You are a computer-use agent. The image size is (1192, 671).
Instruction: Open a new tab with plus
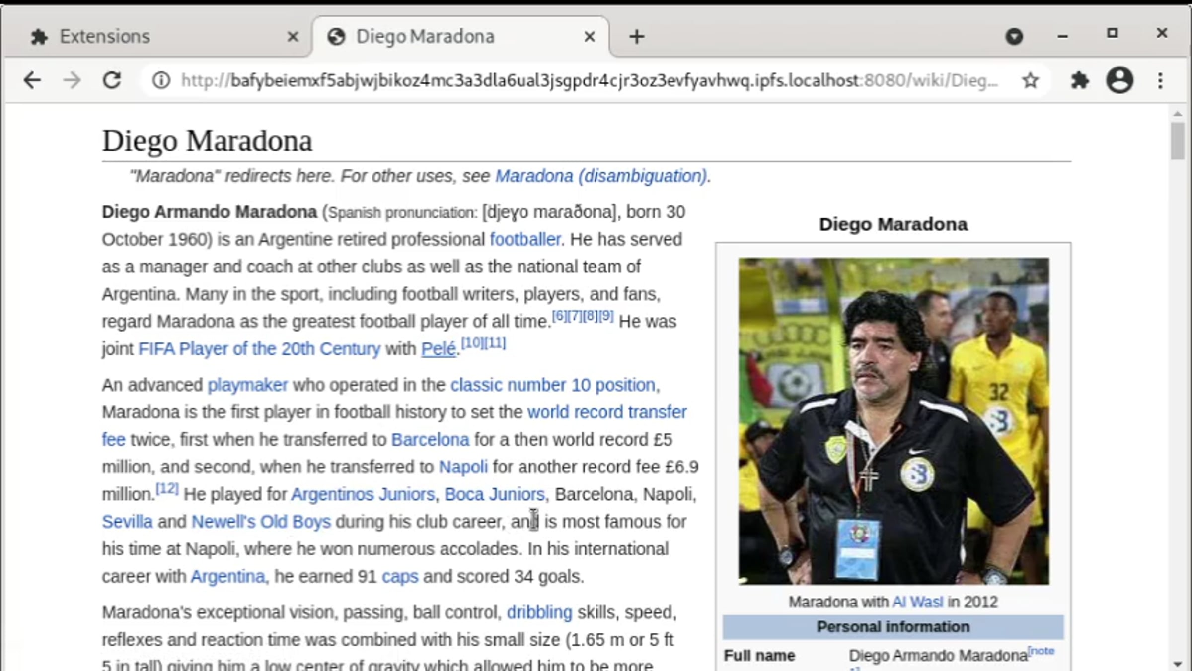[637, 37]
